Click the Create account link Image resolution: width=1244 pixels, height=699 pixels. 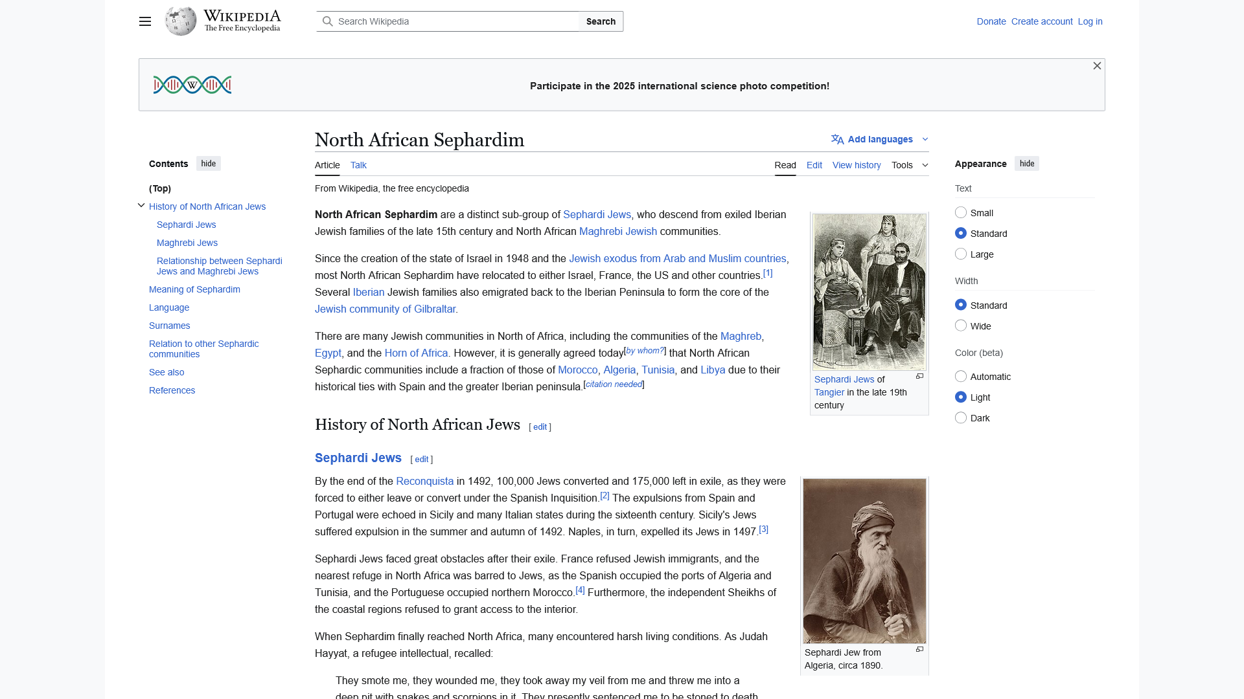pyautogui.click(x=1041, y=21)
